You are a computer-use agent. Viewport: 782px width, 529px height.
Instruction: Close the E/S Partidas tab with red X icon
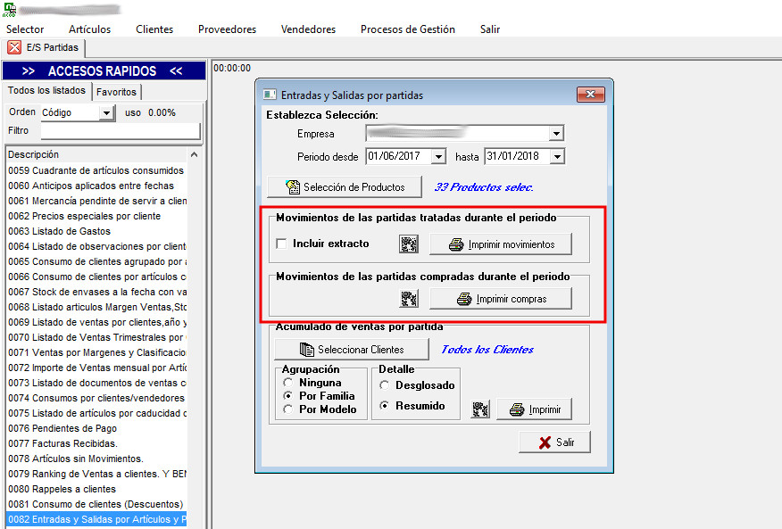[14, 47]
